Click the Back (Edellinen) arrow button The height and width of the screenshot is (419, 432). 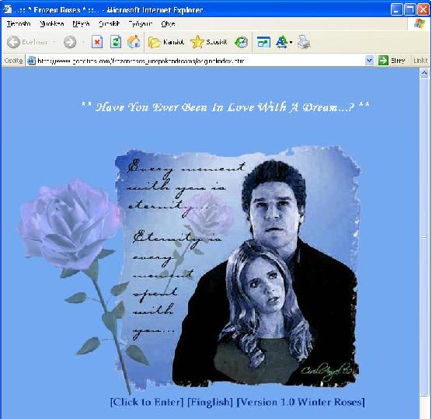coord(27,42)
